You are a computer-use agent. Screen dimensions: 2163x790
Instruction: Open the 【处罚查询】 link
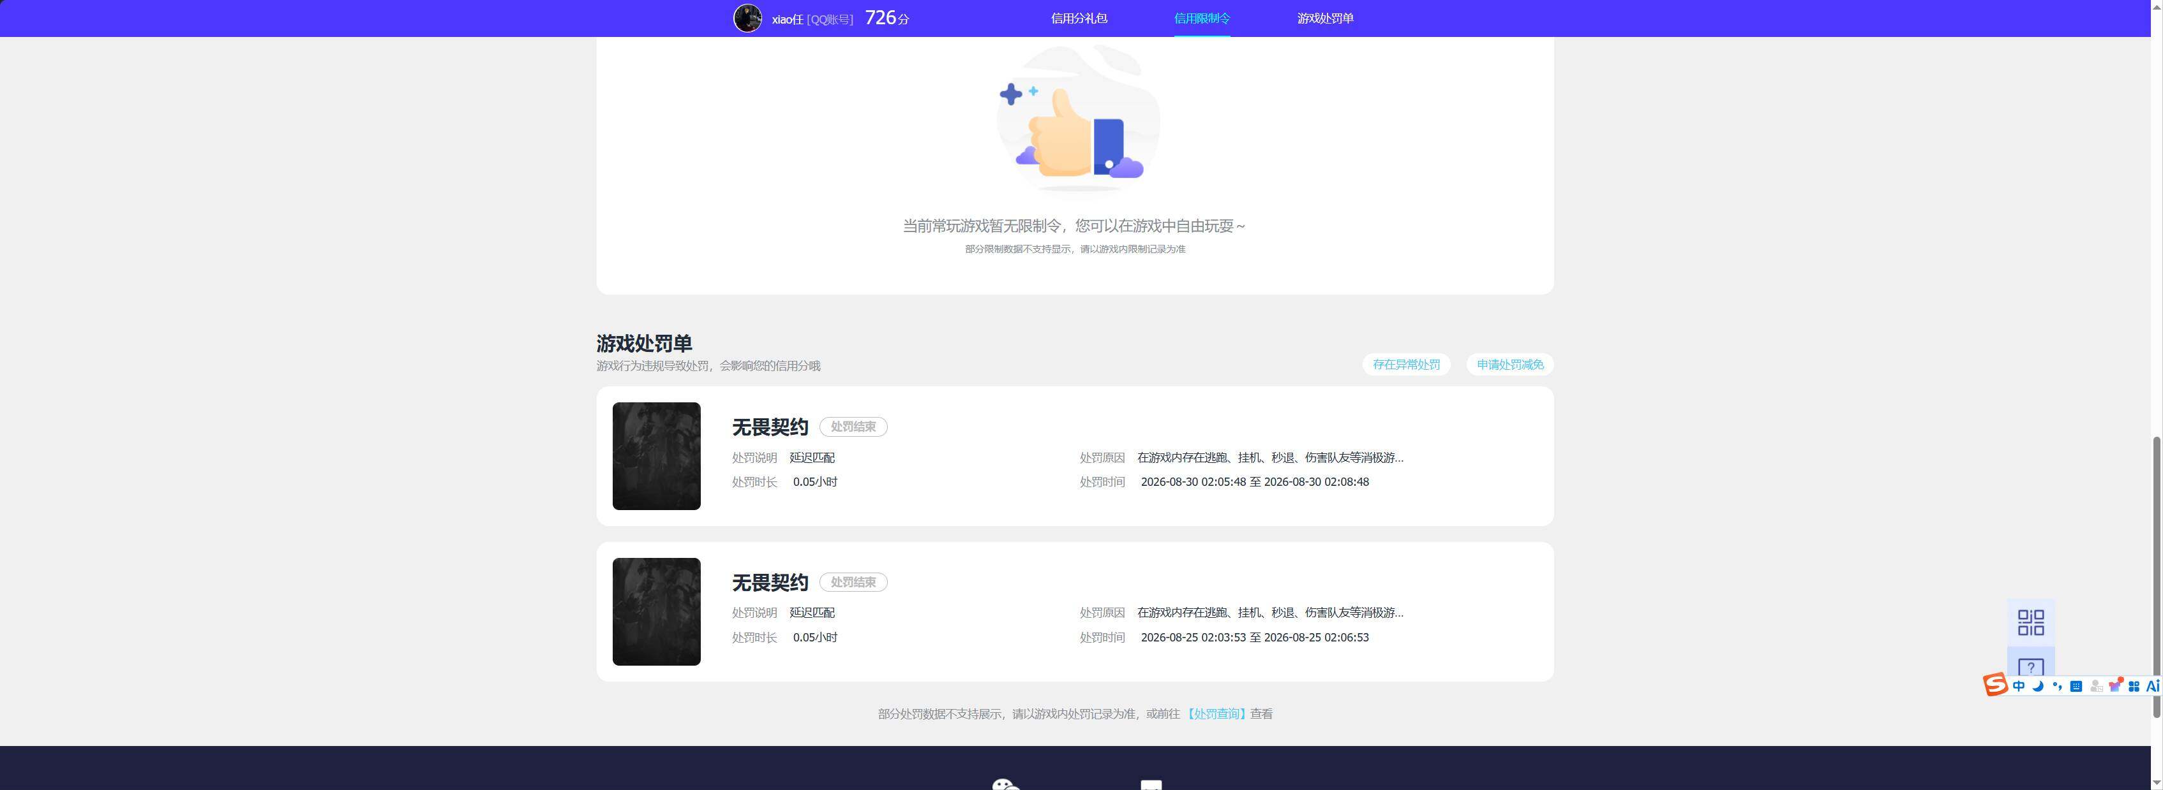1215,713
